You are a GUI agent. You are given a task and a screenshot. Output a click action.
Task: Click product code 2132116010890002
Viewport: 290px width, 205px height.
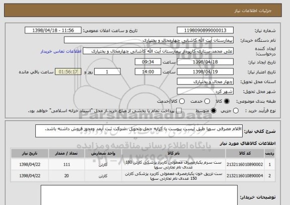point(245,165)
